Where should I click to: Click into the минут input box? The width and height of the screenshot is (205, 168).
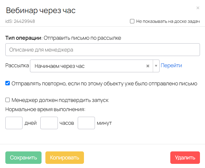pyautogui.click(x=86, y=123)
